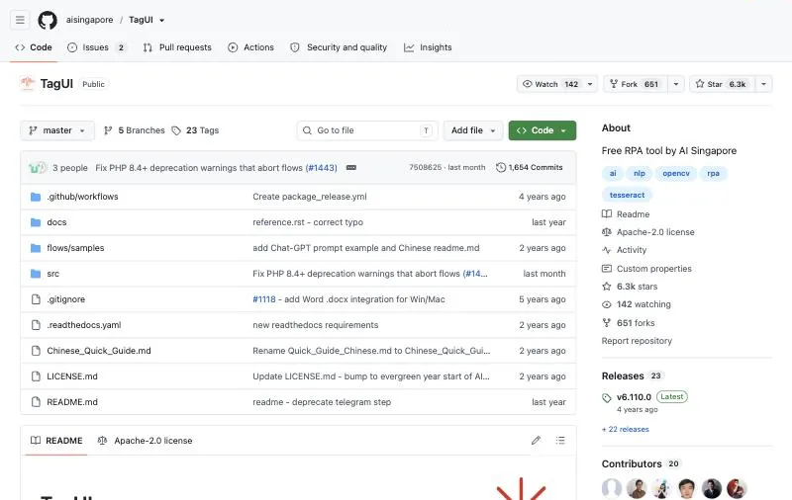
Task: Select the README tab below files
Action: tap(56, 441)
